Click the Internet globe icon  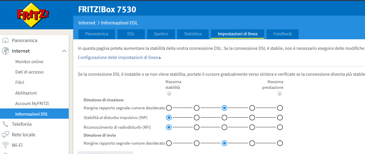(x=5, y=51)
